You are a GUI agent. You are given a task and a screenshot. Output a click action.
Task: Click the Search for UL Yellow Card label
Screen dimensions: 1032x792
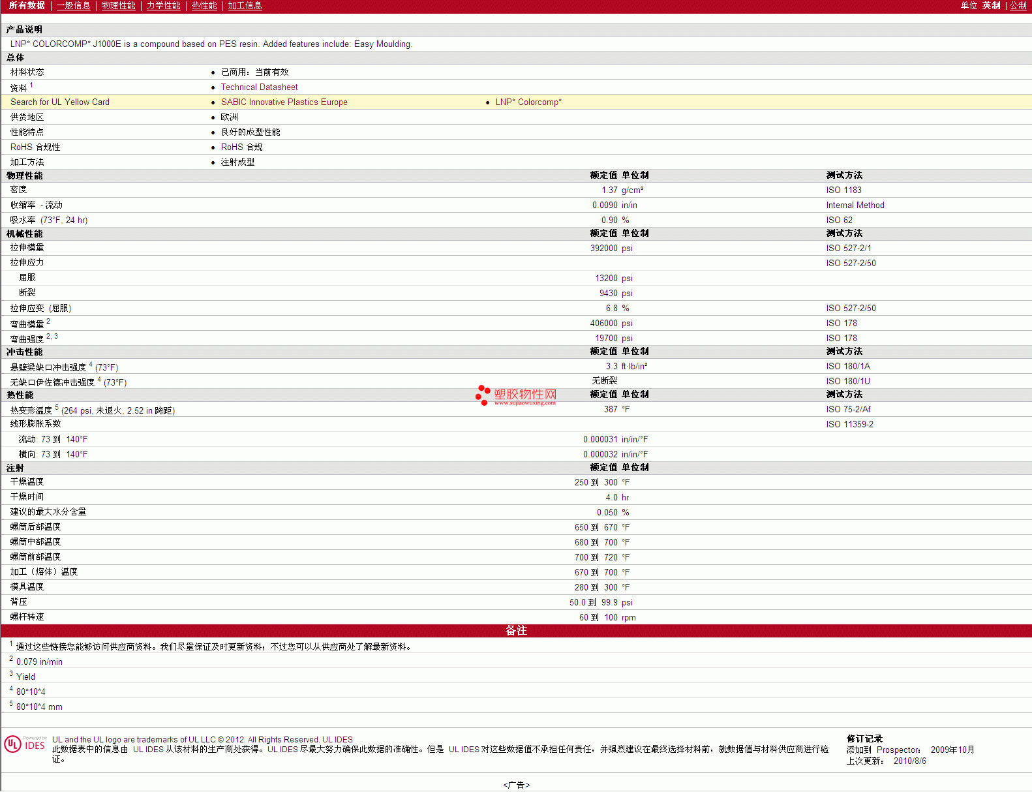60,102
